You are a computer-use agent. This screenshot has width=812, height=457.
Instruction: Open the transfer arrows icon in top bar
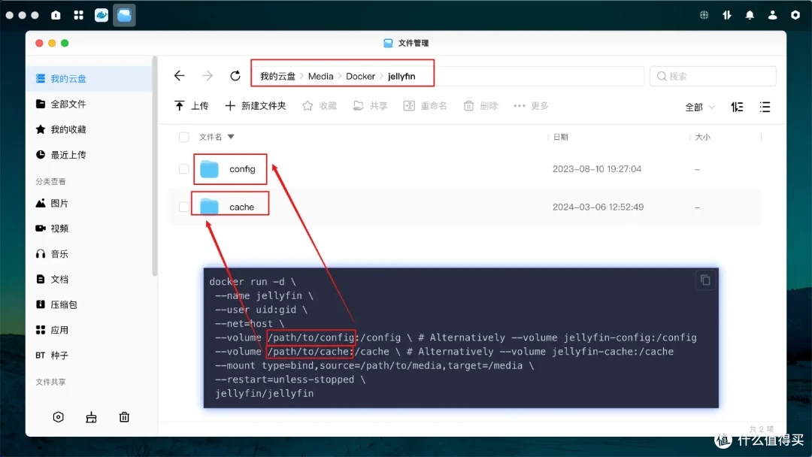(x=727, y=15)
